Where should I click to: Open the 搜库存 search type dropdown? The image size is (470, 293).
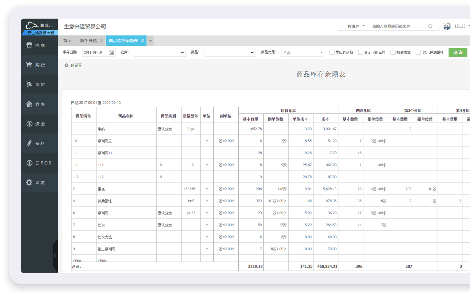pos(356,26)
